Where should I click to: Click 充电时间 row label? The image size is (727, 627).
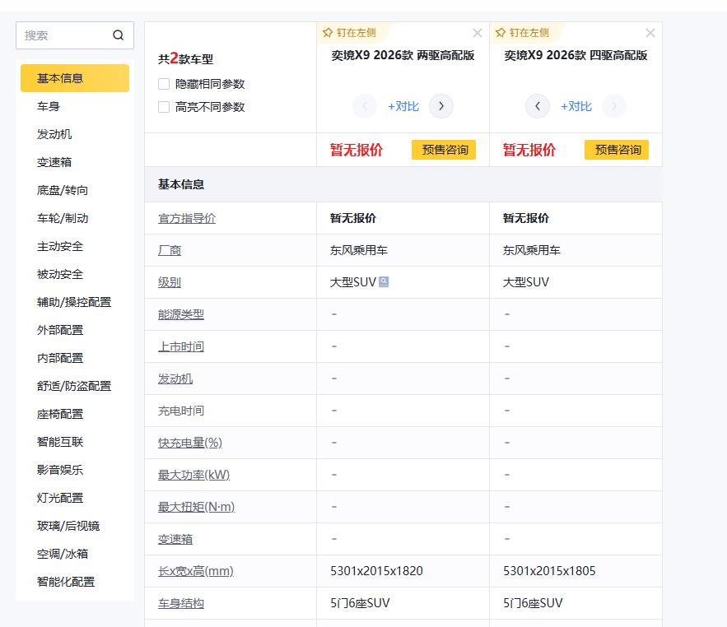point(181,411)
